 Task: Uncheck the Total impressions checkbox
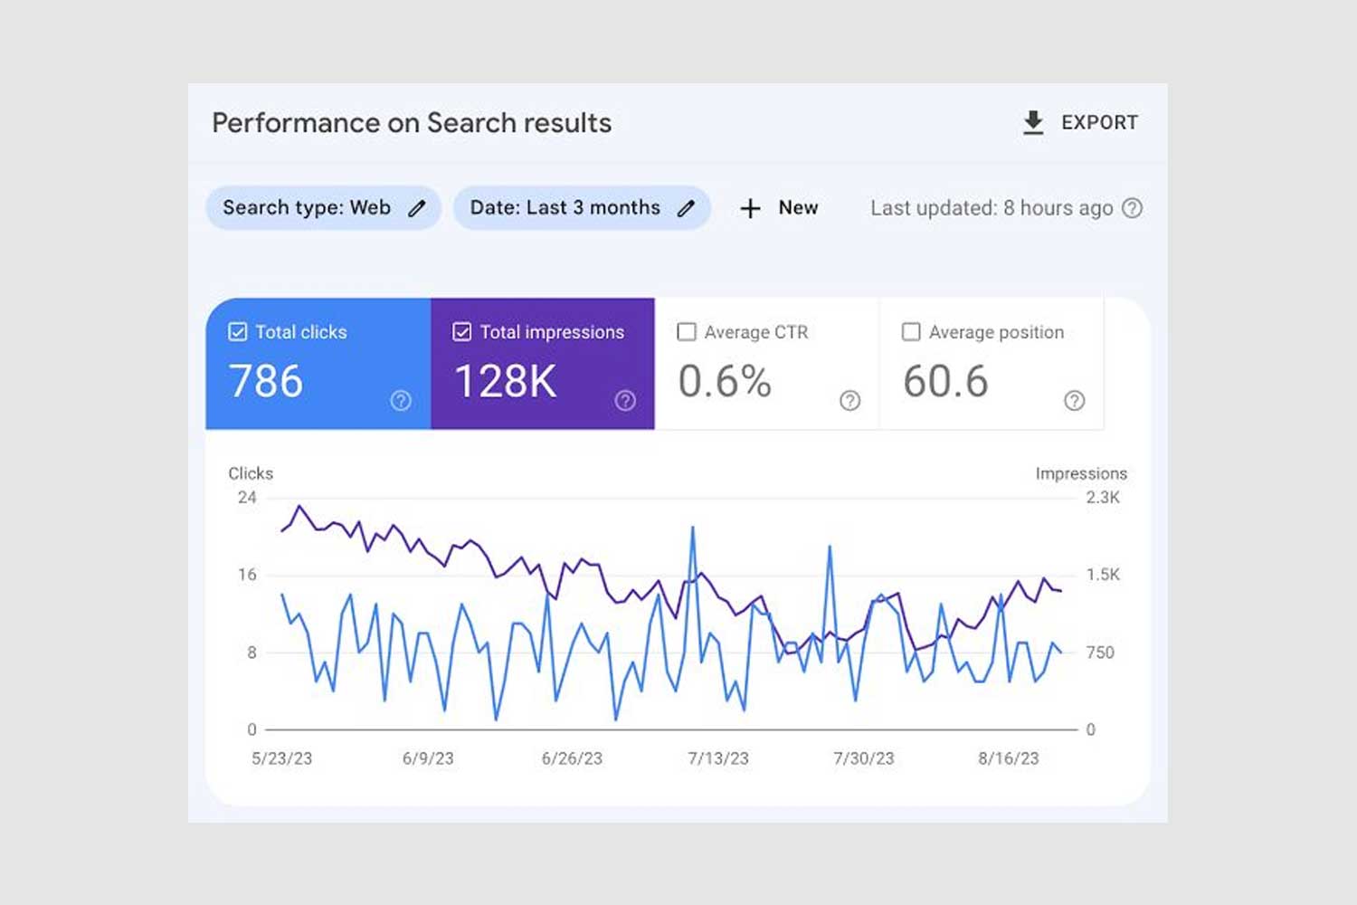click(461, 332)
